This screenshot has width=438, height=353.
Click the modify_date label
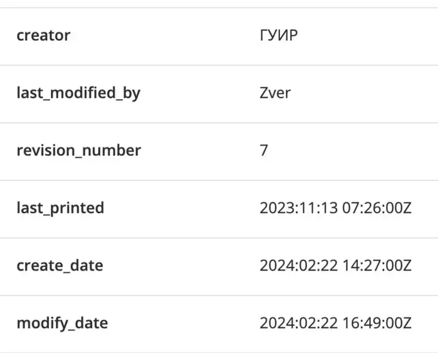[62, 323]
